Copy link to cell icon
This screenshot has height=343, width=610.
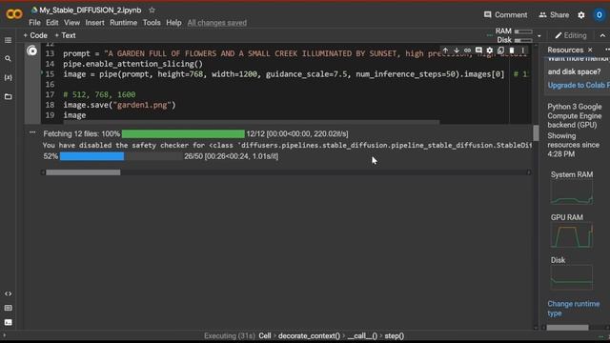coord(467,50)
